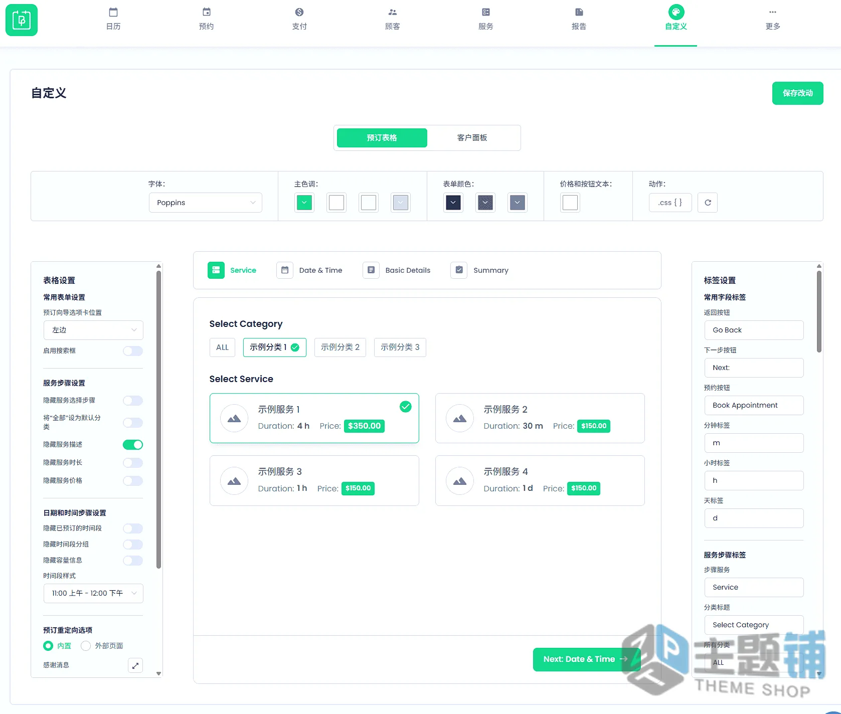Open the green primary color picker
The width and height of the screenshot is (841, 714).
(304, 203)
